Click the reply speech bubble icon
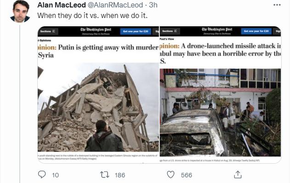294x183 pixels. click(x=42, y=175)
